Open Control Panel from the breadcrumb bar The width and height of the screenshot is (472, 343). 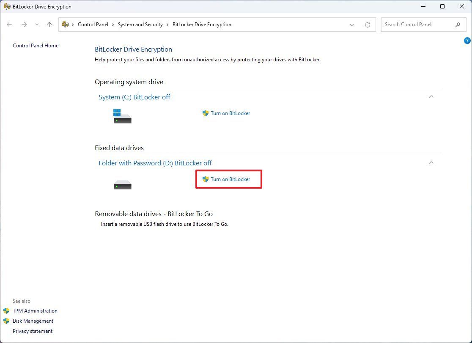(x=93, y=25)
